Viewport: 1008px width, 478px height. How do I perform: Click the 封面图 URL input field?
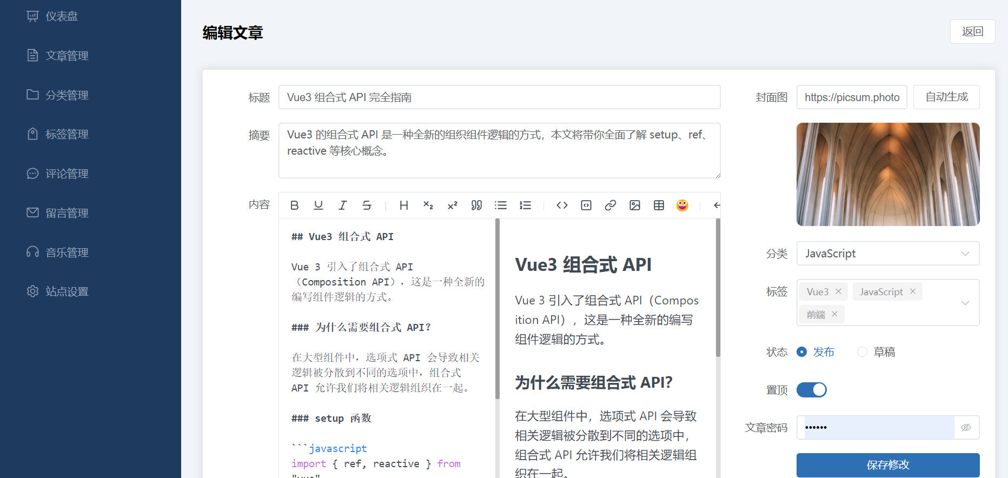[x=852, y=97]
